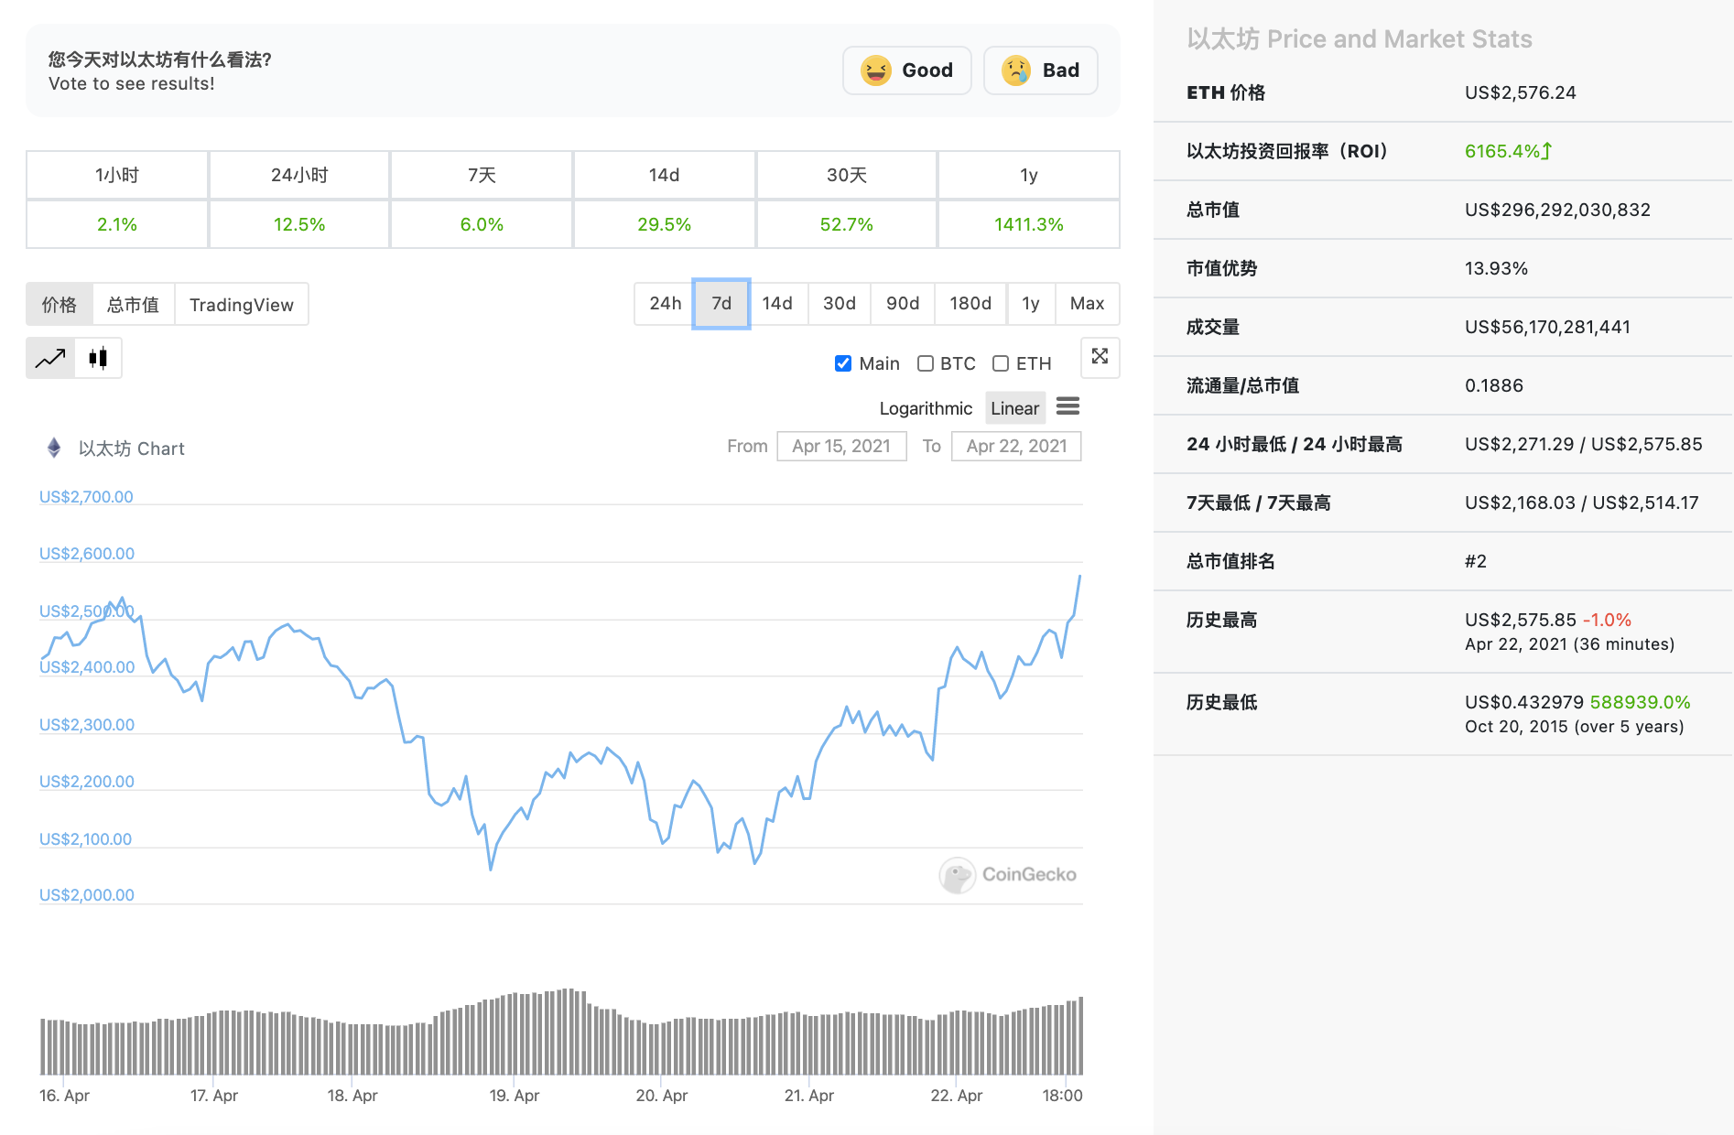Select the Max time range
The width and height of the screenshot is (1734, 1135).
1088,303
